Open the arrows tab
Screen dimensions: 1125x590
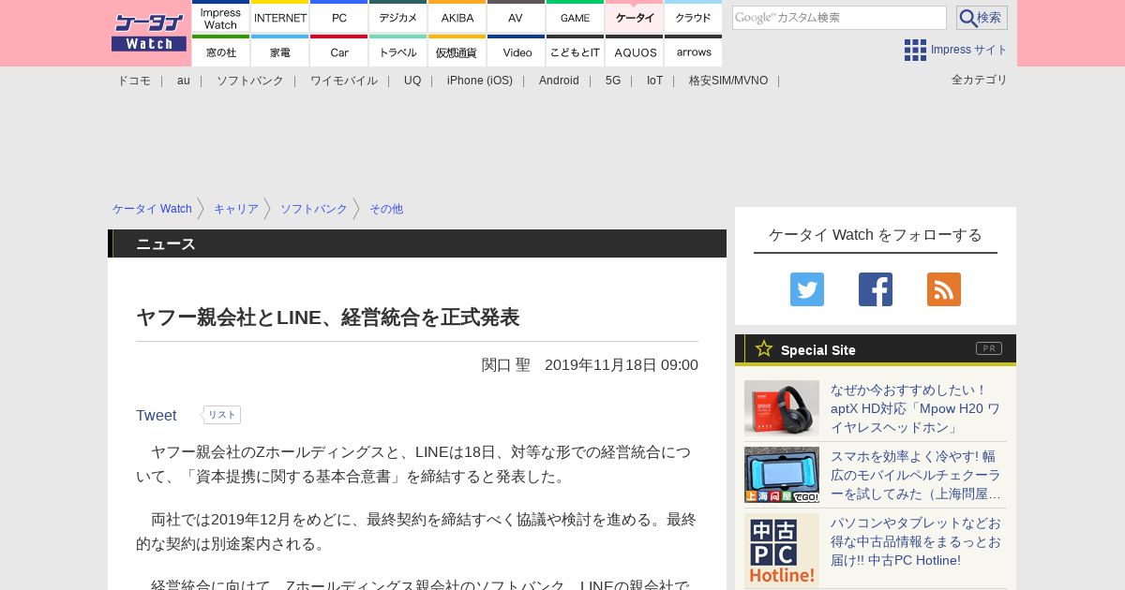point(694,52)
